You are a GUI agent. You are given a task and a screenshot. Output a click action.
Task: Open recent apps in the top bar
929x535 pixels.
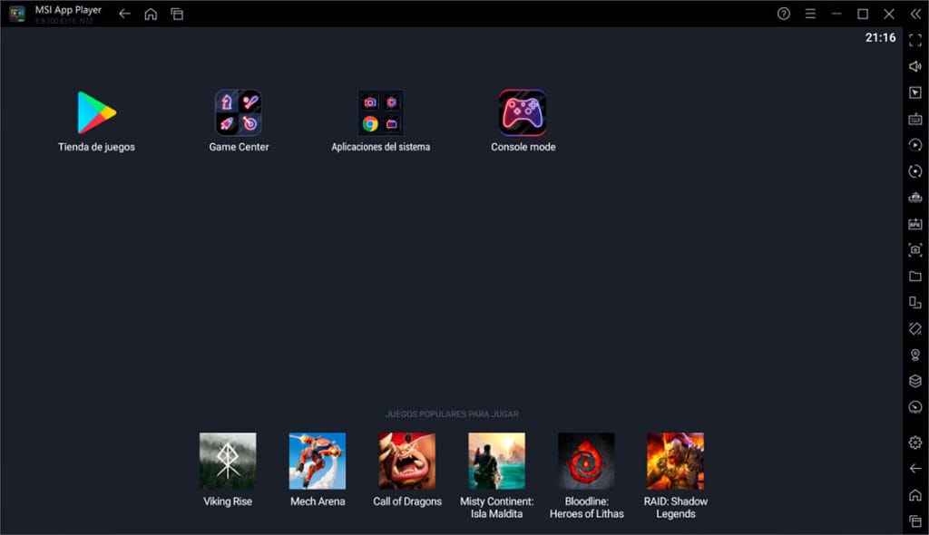point(177,14)
